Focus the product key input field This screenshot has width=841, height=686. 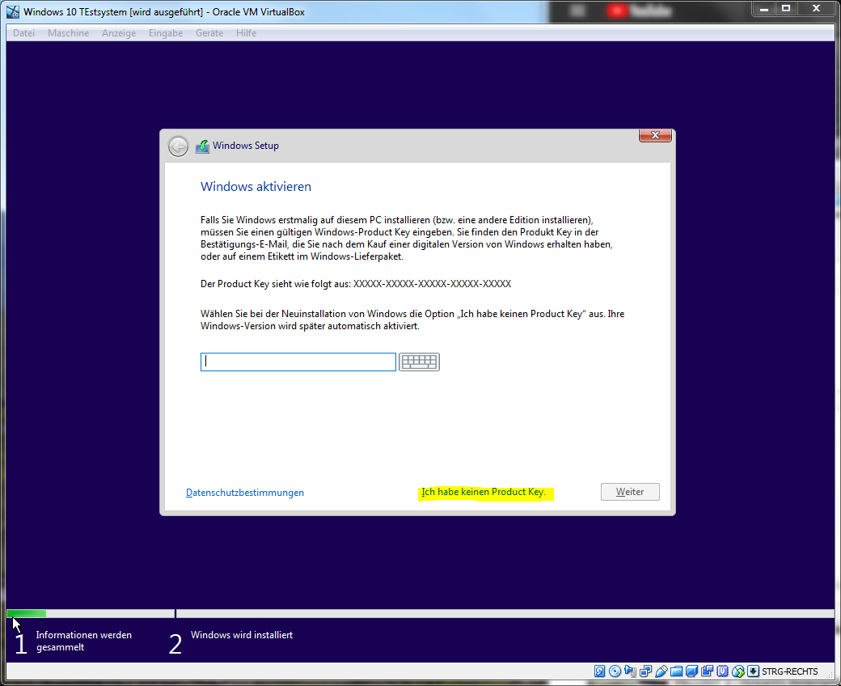coord(298,362)
